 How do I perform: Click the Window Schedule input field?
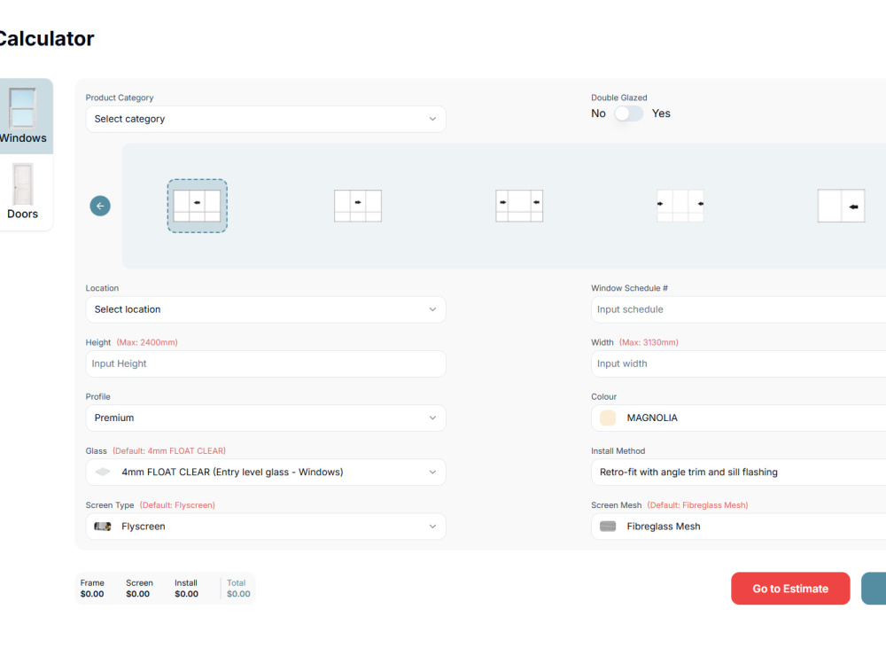(739, 309)
